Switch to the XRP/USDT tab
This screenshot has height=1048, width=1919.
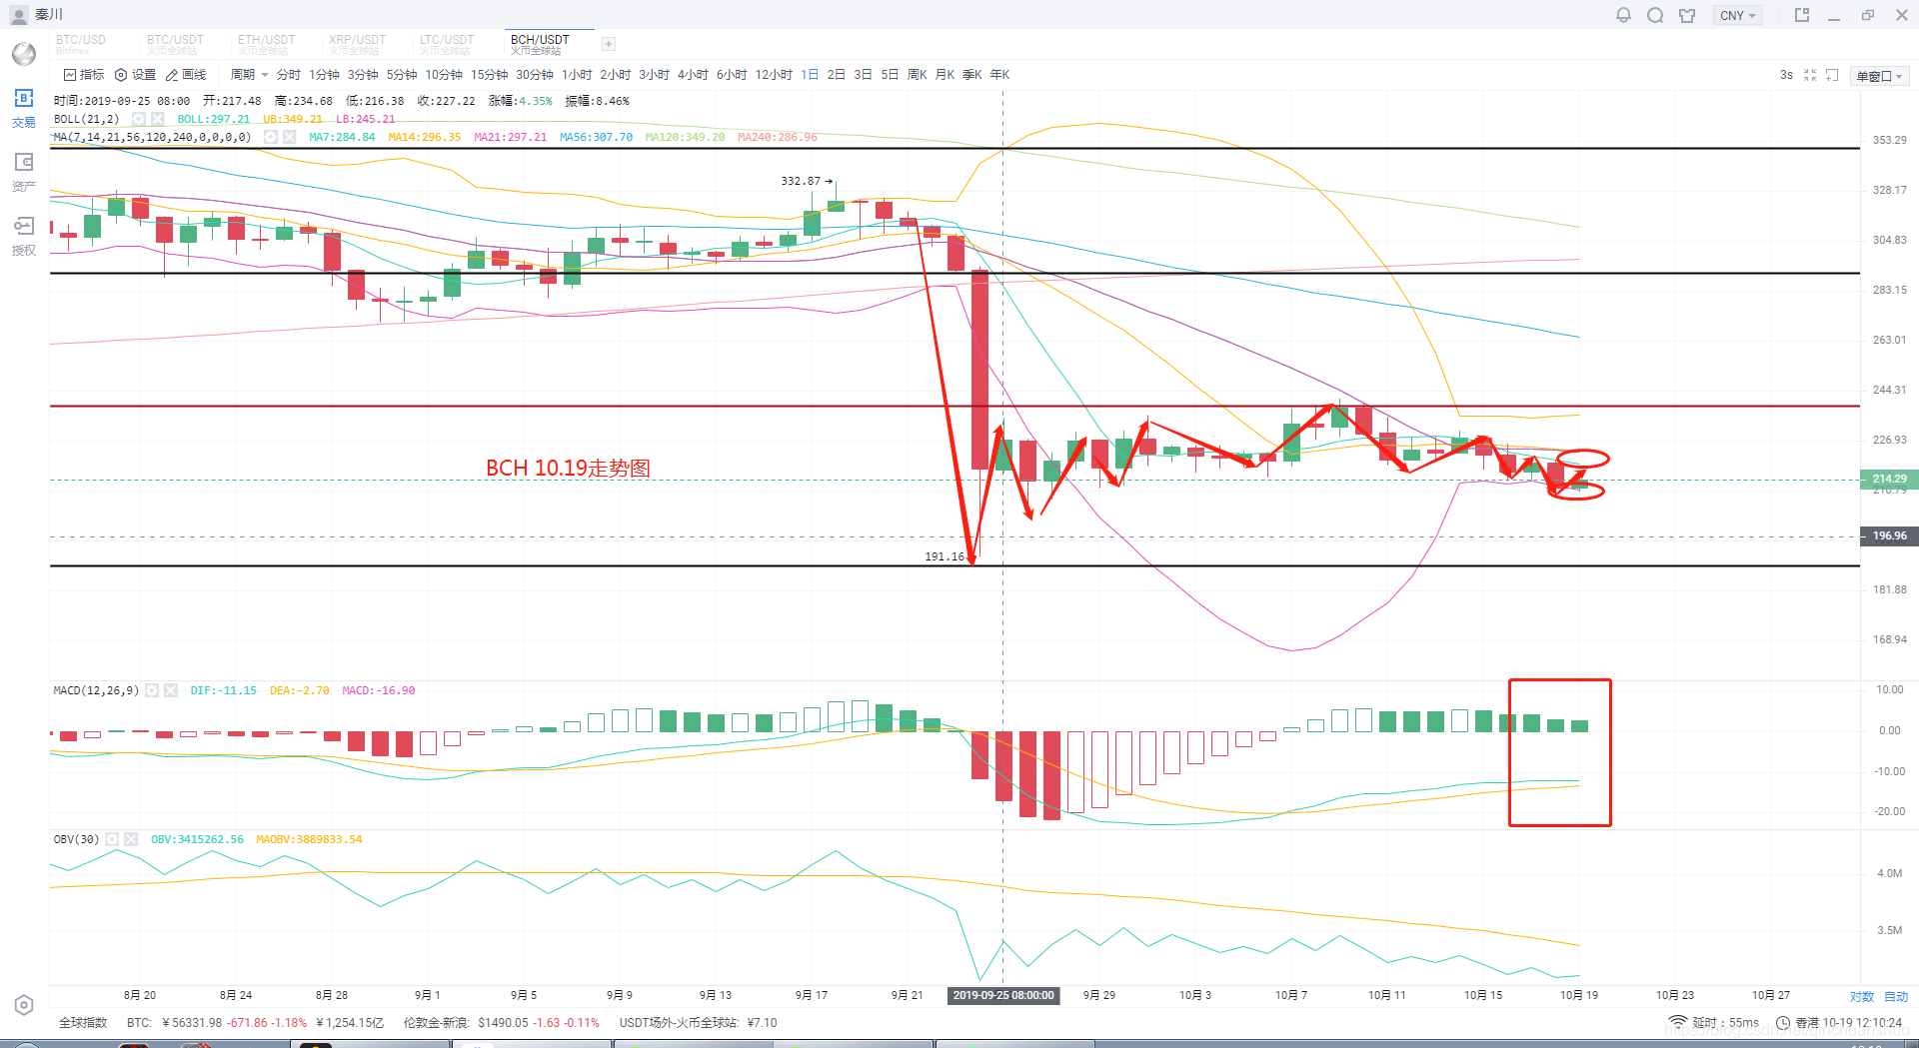[x=357, y=44]
